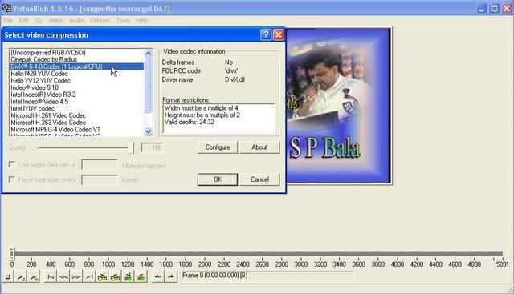The width and height of the screenshot is (514, 294).
Task: Step forward one frame with the toolbar icon
Action: click(x=76, y=276)
